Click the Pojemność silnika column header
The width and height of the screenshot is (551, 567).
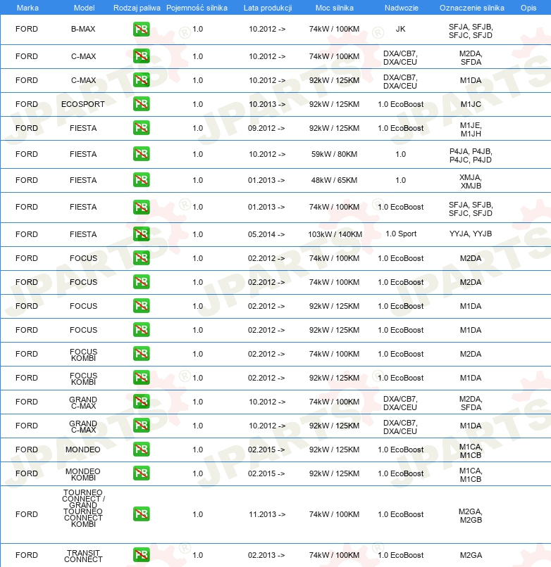coord(197,8)
